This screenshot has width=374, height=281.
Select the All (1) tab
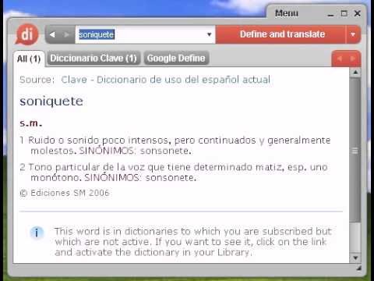coord(29,59)
